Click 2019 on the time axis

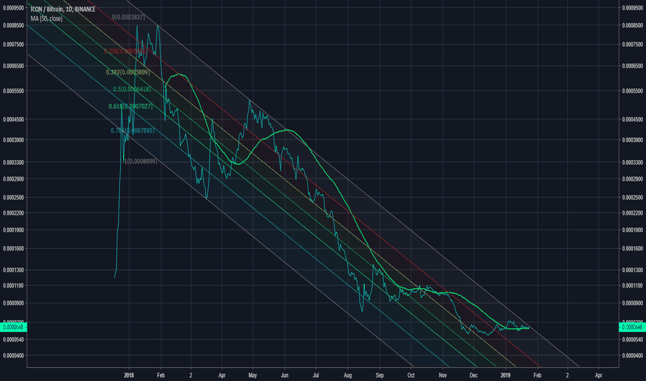(x=505, y=375)
